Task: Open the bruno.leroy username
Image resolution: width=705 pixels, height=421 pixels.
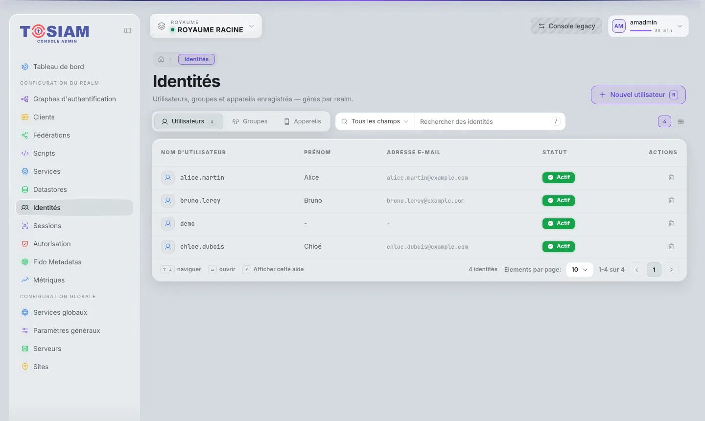Action: [200, 201]
